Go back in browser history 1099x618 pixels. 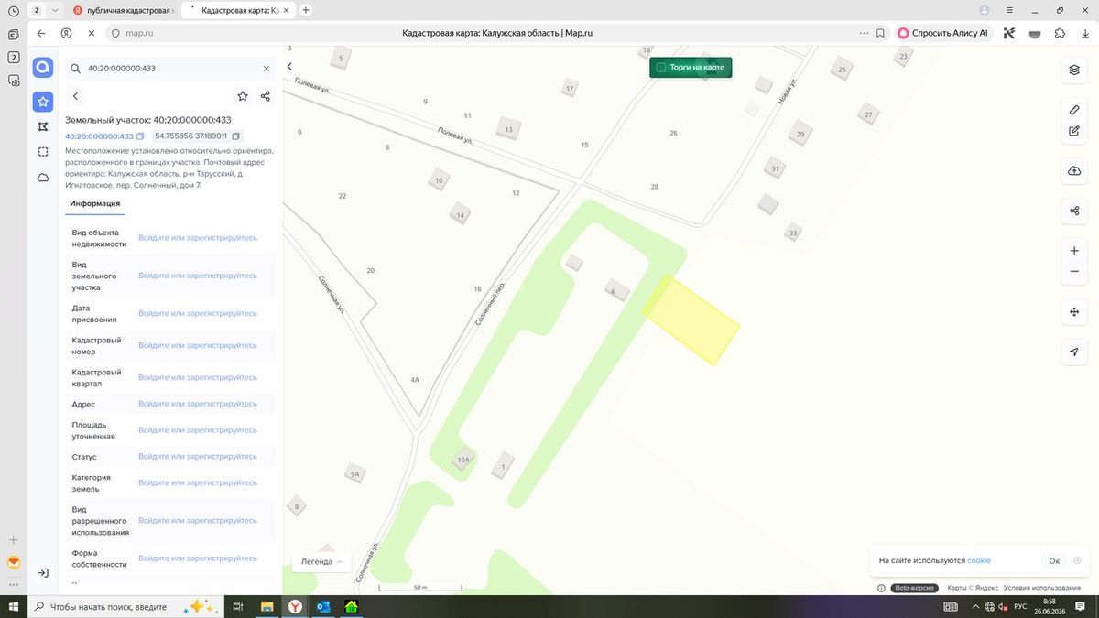[40, 33]
